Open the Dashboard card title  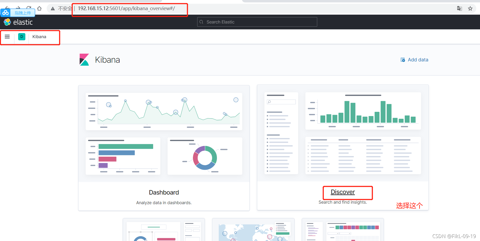pyautogui.click(x=164, y=192)
